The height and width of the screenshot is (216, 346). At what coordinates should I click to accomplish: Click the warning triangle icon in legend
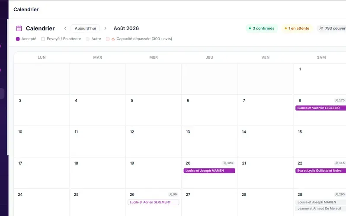113,39
